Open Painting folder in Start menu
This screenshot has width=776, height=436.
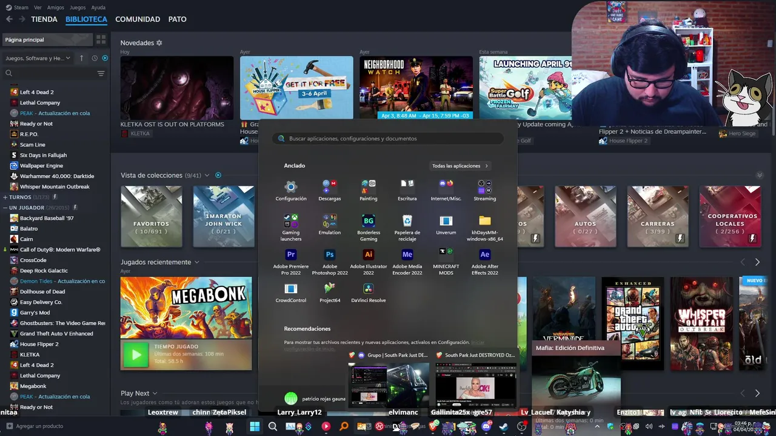tap(369, 190)
